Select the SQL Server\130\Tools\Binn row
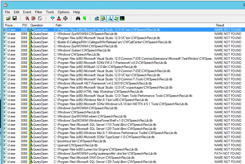The width and height of the screenshot is (245, 164). tap(124, 162)
